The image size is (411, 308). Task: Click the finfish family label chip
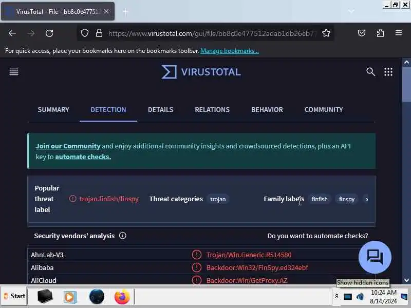tap(320, 199)
